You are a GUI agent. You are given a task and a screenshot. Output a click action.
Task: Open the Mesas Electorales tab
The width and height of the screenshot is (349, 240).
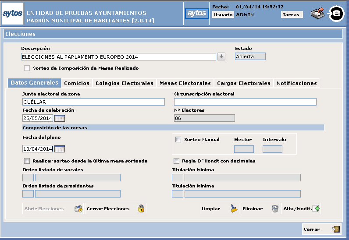[185, 83]
